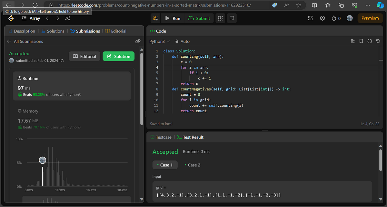The width and height of the screenshot is (387, 207).
Task: Click the 'return count' code line
Action: click(193, 111)
